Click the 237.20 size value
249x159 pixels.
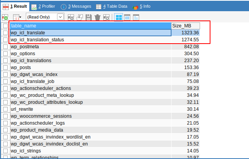191,61
